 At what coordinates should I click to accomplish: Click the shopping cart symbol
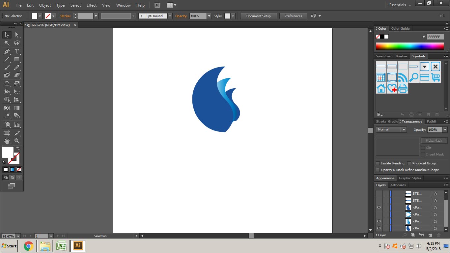(436, 77)
